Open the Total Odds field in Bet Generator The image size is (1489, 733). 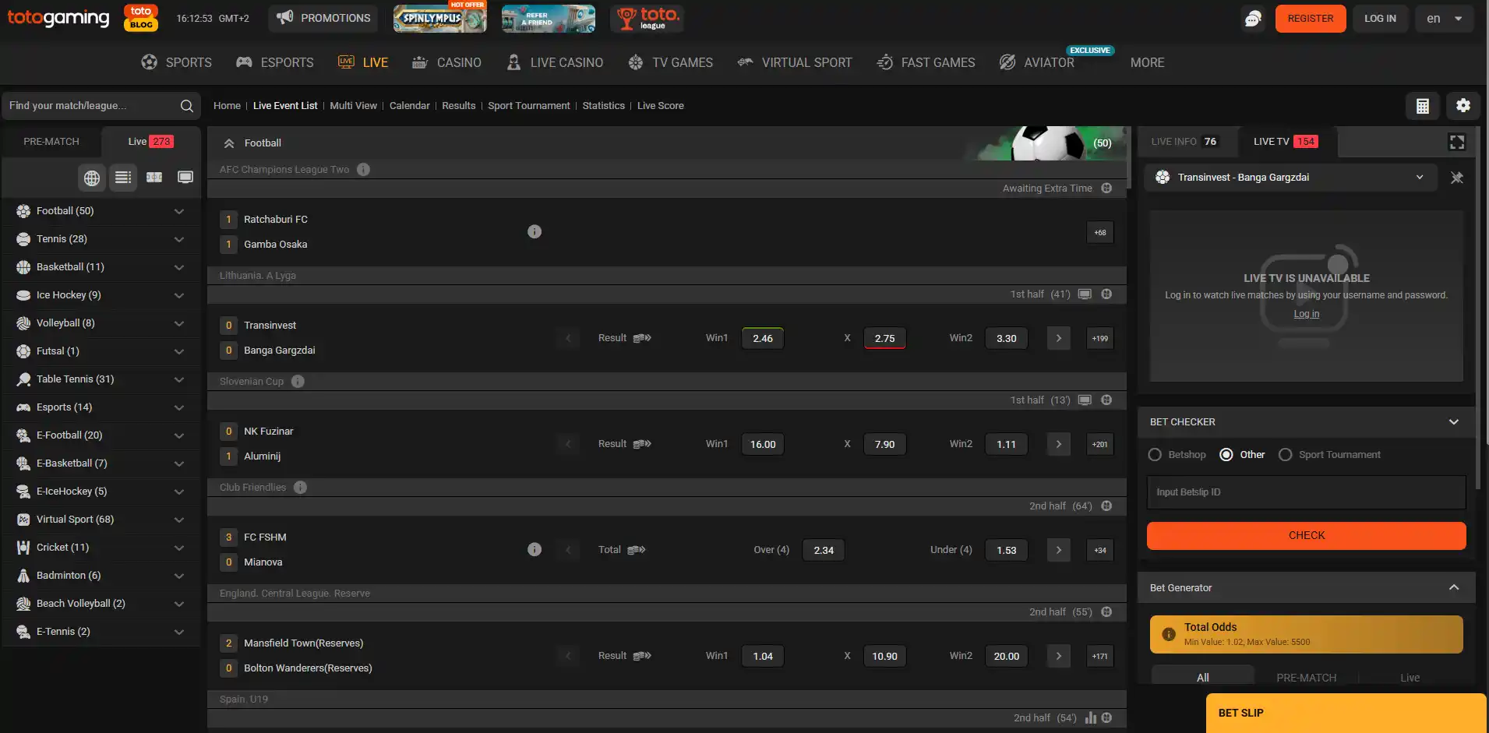coord(1307,635)
